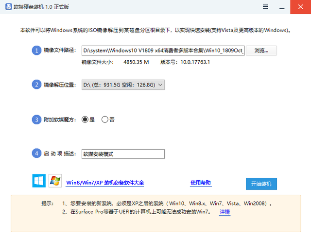The height and width of the screenshot is (240, 311).
Task: Click the Windows 8 logo icon
Action: click(39, 181)
